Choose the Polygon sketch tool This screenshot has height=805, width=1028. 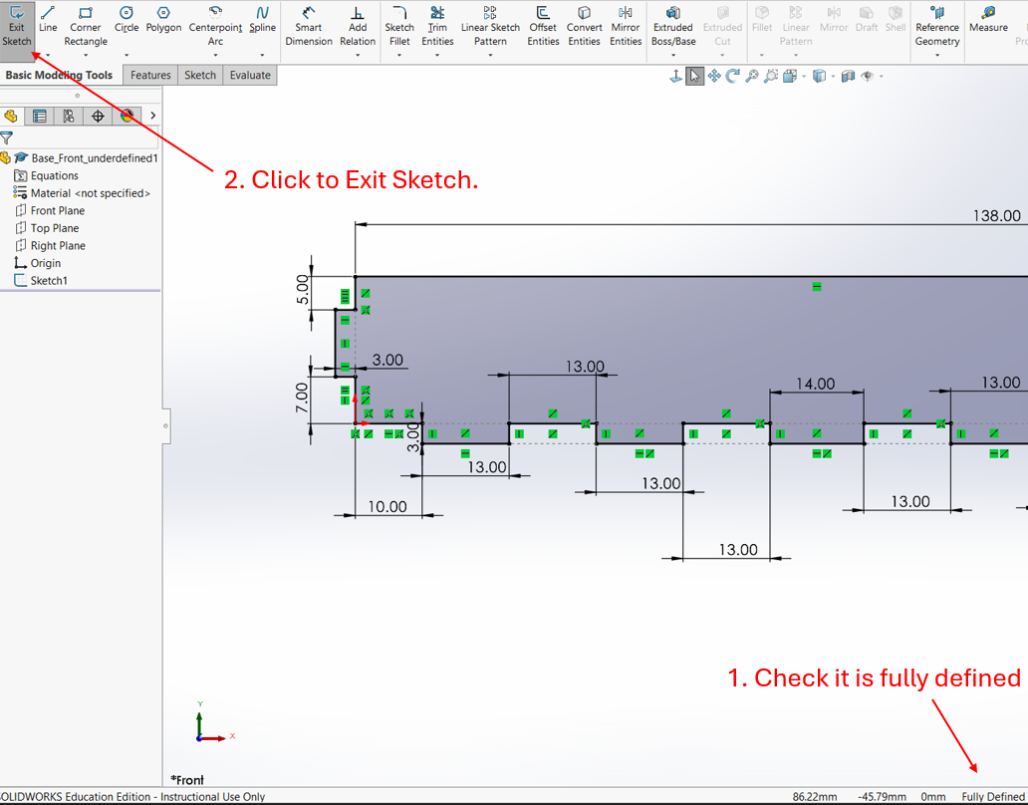point(163,20)
